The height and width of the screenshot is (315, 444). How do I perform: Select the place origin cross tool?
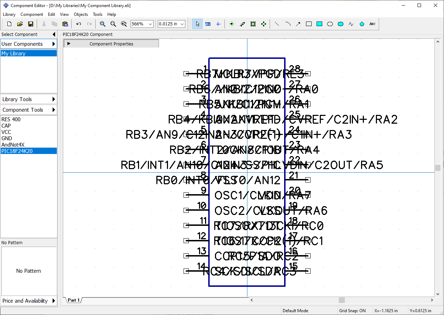coord(218,24)
